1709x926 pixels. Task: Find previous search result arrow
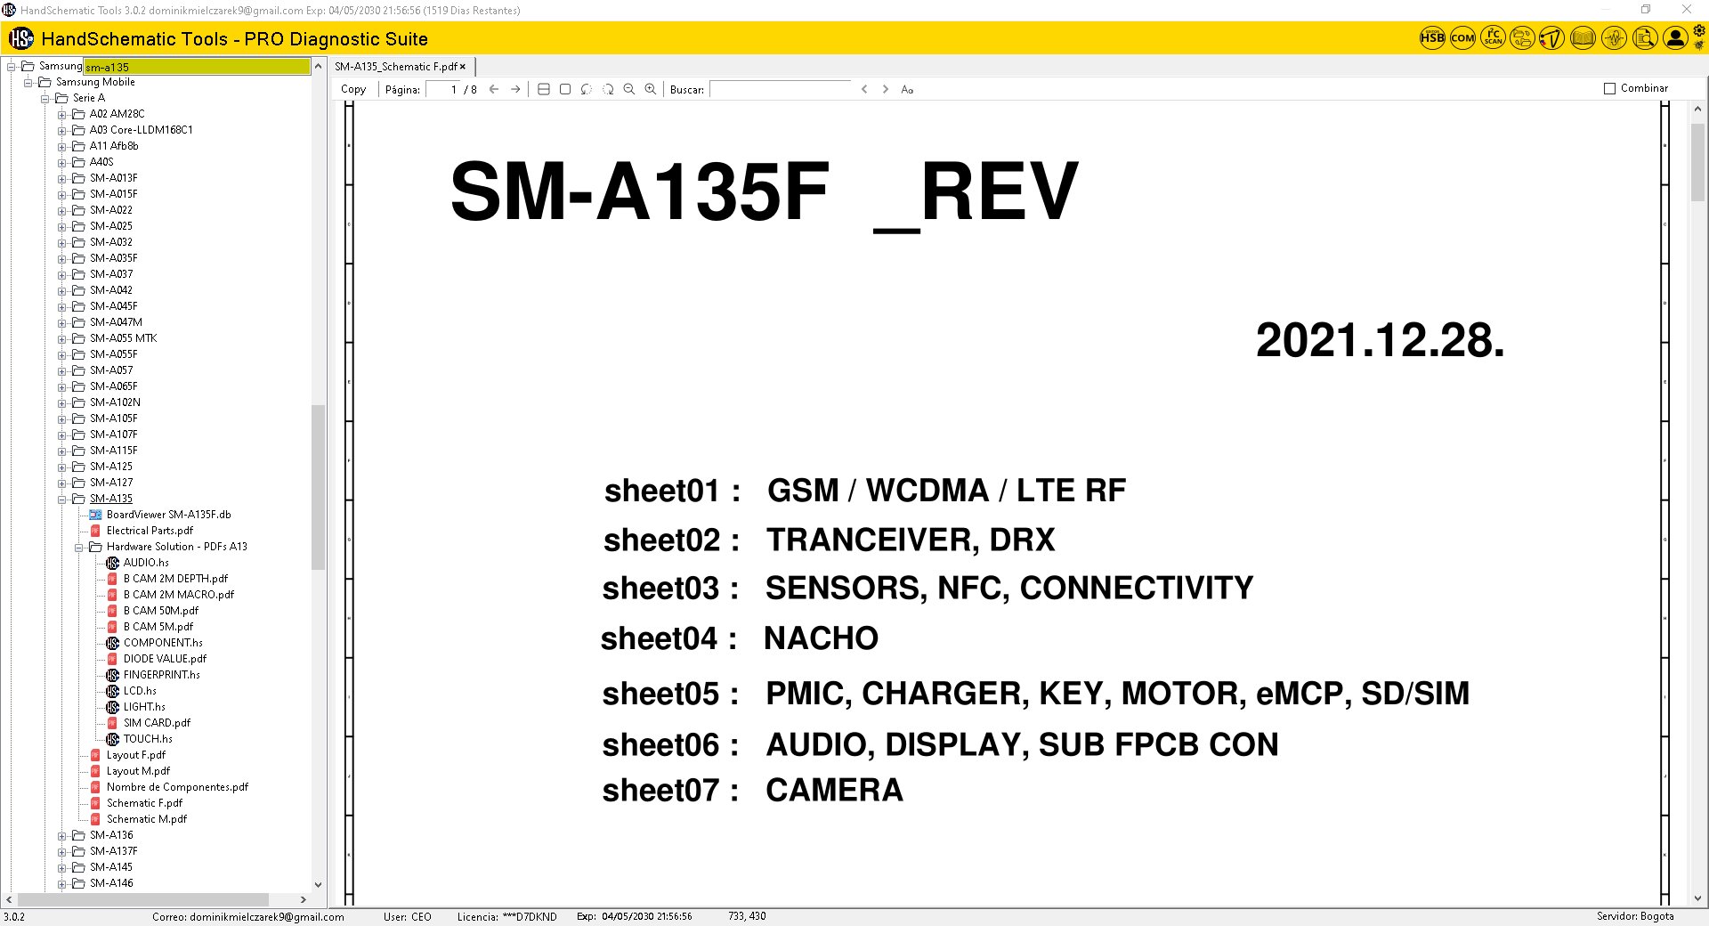click(864, 89)
